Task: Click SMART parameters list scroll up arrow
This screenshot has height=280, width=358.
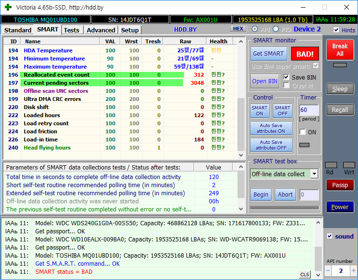Action: 241,167
